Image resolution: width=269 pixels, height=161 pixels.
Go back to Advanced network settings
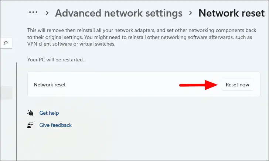point(119,13)
